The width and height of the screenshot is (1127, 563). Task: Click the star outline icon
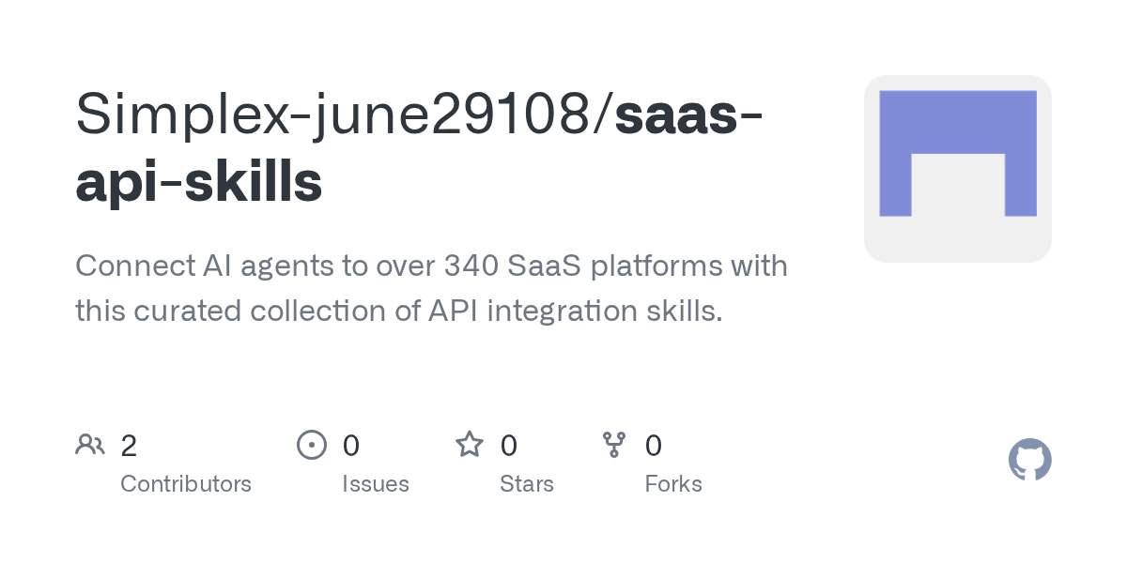[470, 444]
